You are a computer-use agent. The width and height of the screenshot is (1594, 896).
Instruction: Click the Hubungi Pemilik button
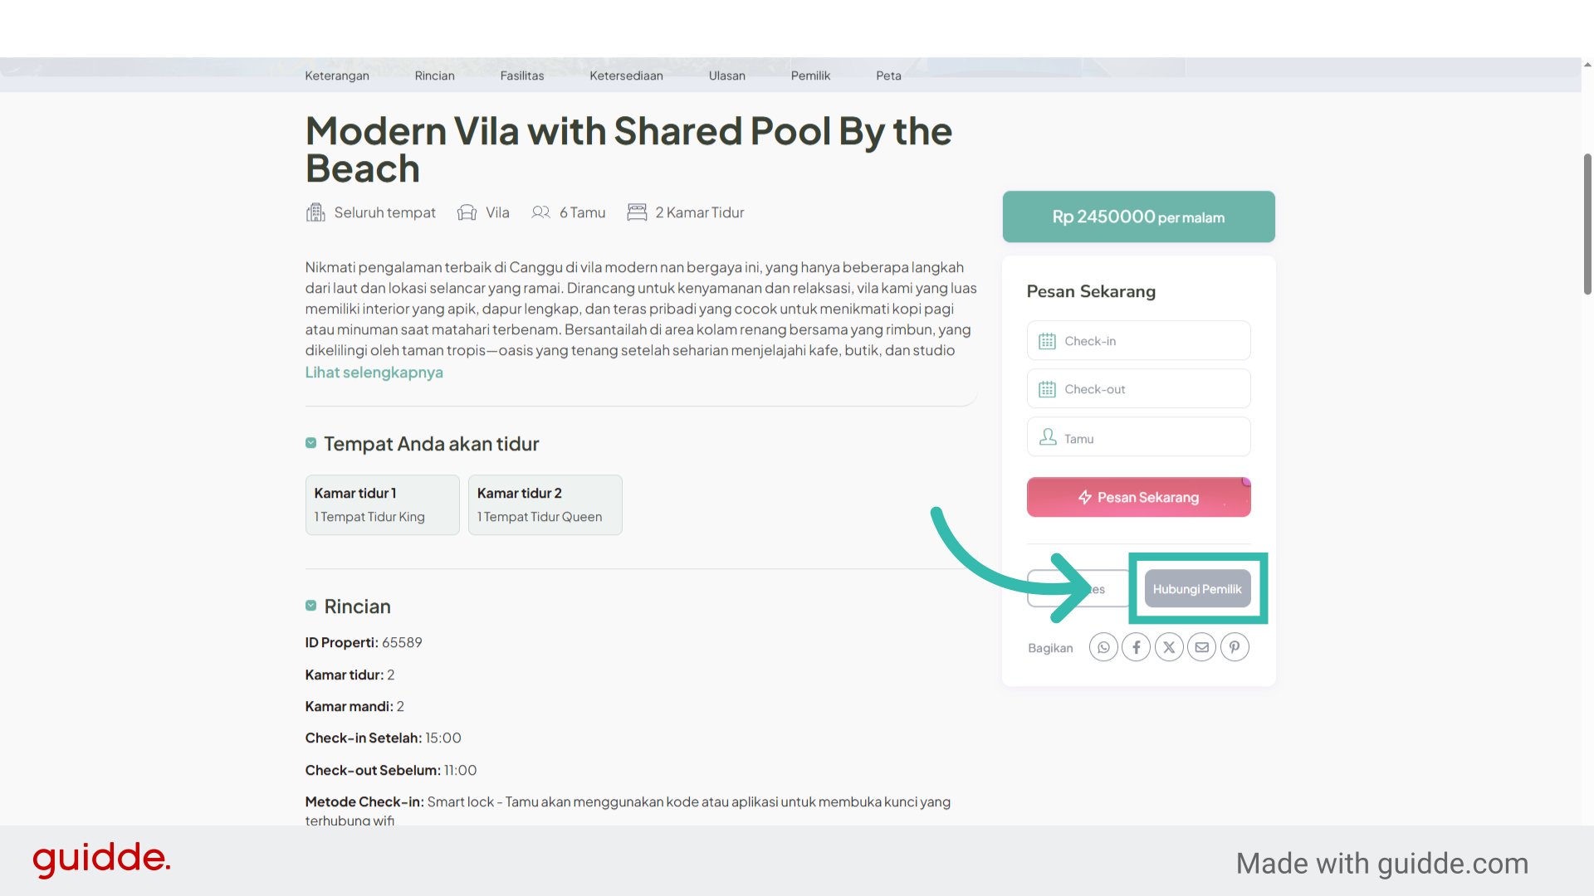point(1197,589)
